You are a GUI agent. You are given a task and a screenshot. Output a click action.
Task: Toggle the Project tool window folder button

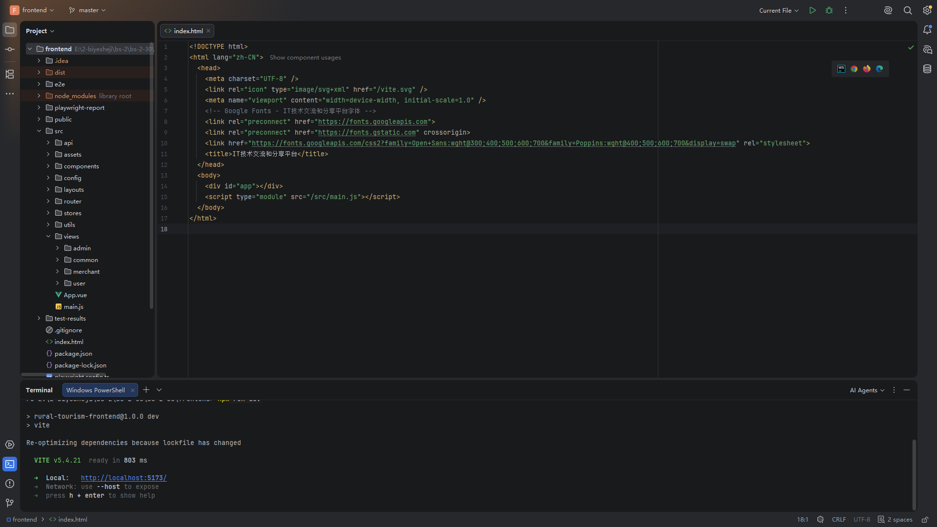10,30
